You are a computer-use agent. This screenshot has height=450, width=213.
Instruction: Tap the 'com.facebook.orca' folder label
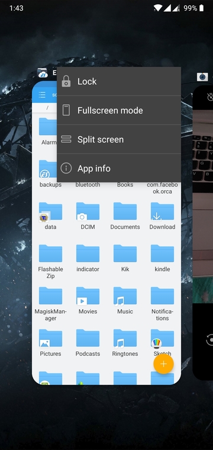pos(162,188)
